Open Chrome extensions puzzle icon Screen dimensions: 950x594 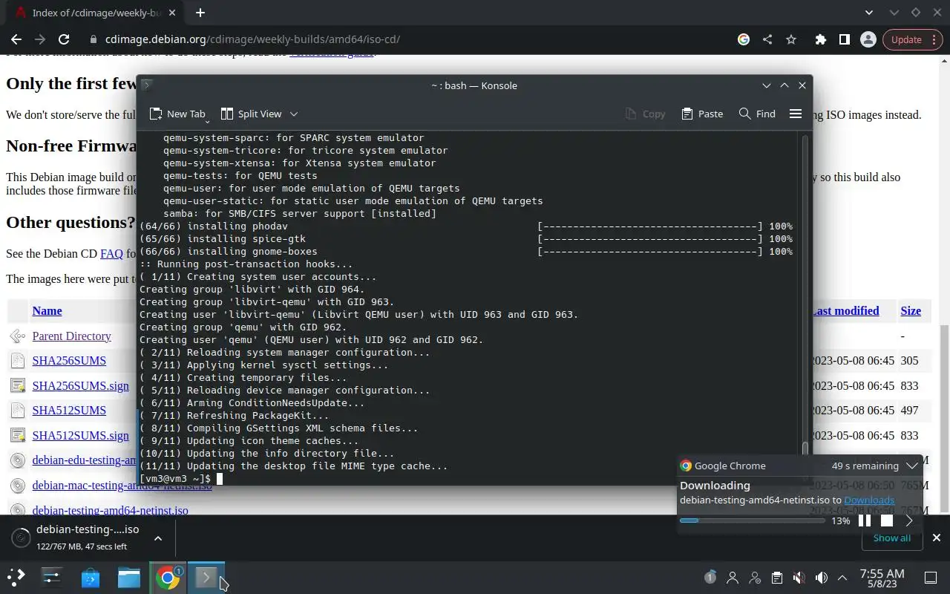(x=820, y=39)
